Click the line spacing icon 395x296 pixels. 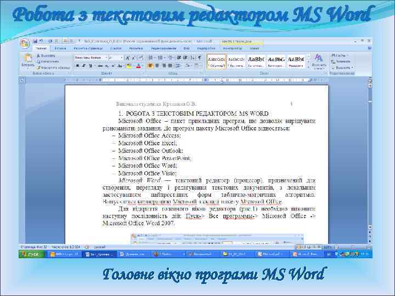(x=179, y=66)
